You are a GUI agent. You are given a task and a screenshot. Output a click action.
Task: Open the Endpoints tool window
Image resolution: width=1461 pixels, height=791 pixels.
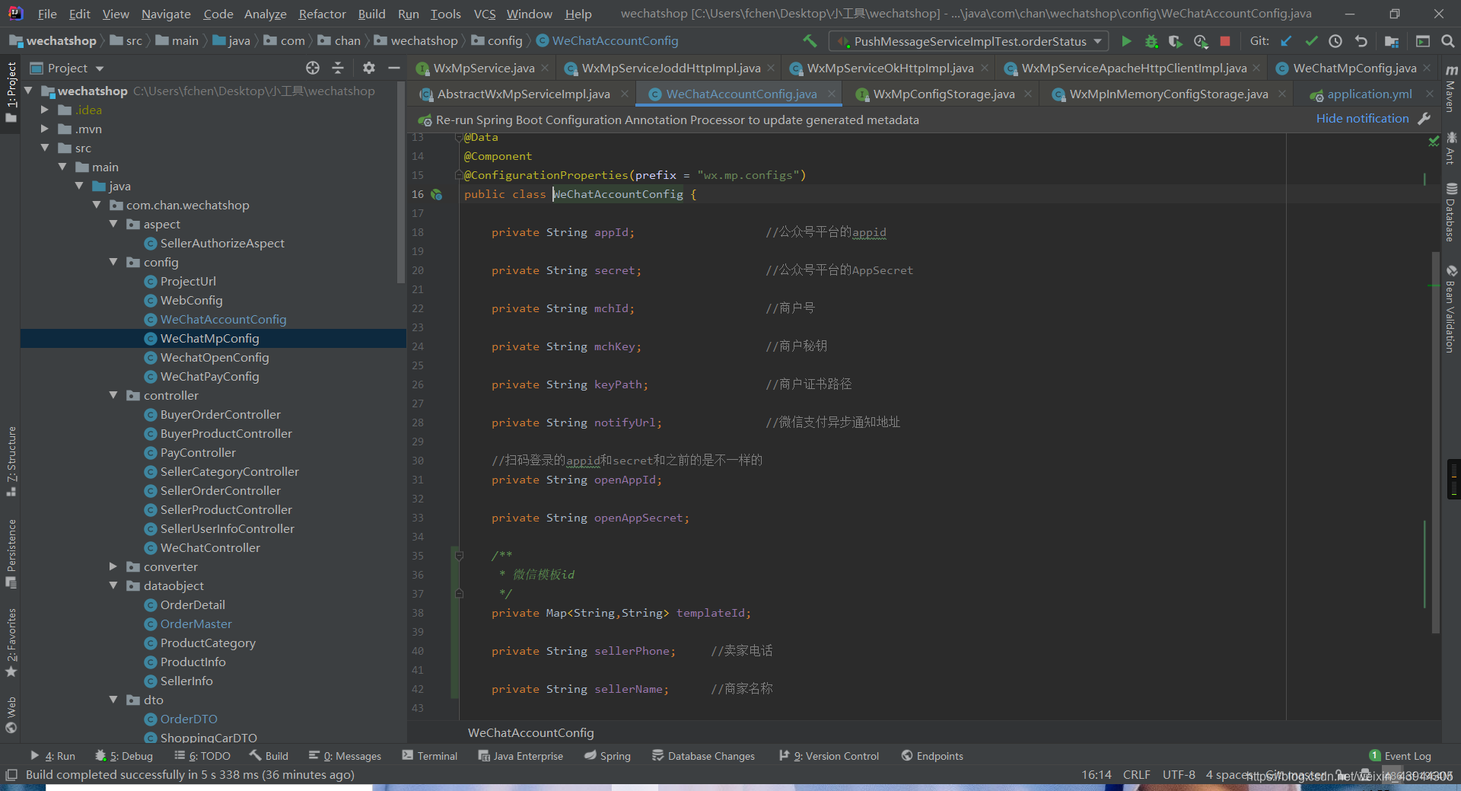[932, 756]
